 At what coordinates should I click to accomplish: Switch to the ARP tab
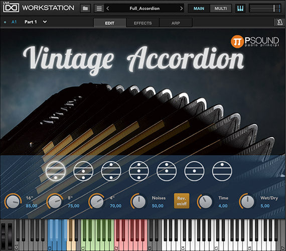coord(176,23)
